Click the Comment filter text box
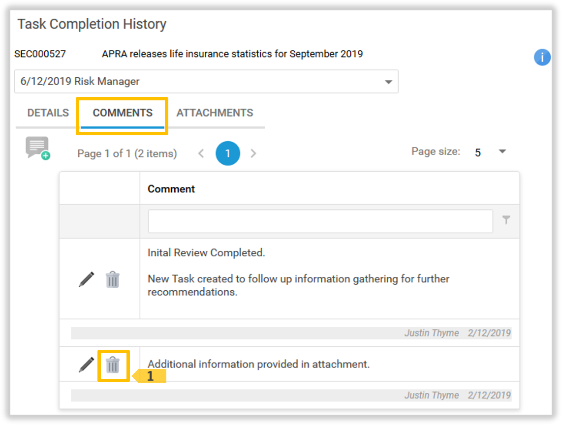 (320, 221)
